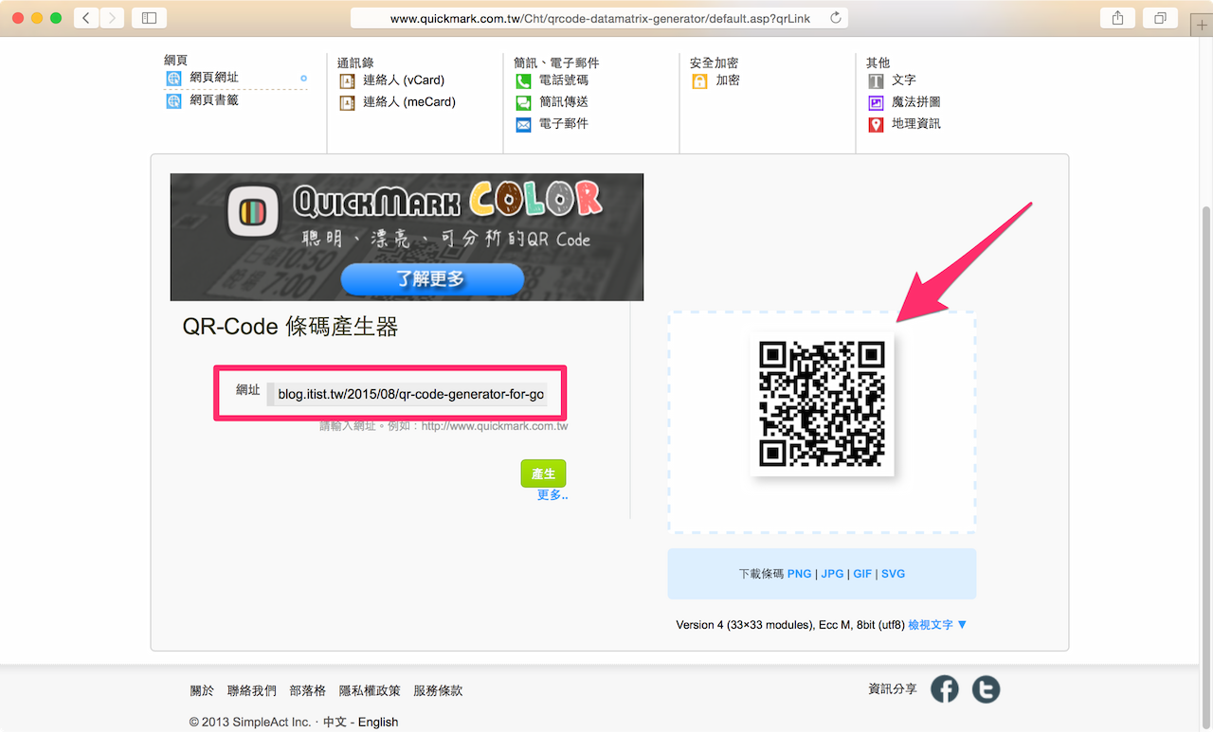
Task: Open the QuickMark Color banner
Action: [x=407, y=237]
